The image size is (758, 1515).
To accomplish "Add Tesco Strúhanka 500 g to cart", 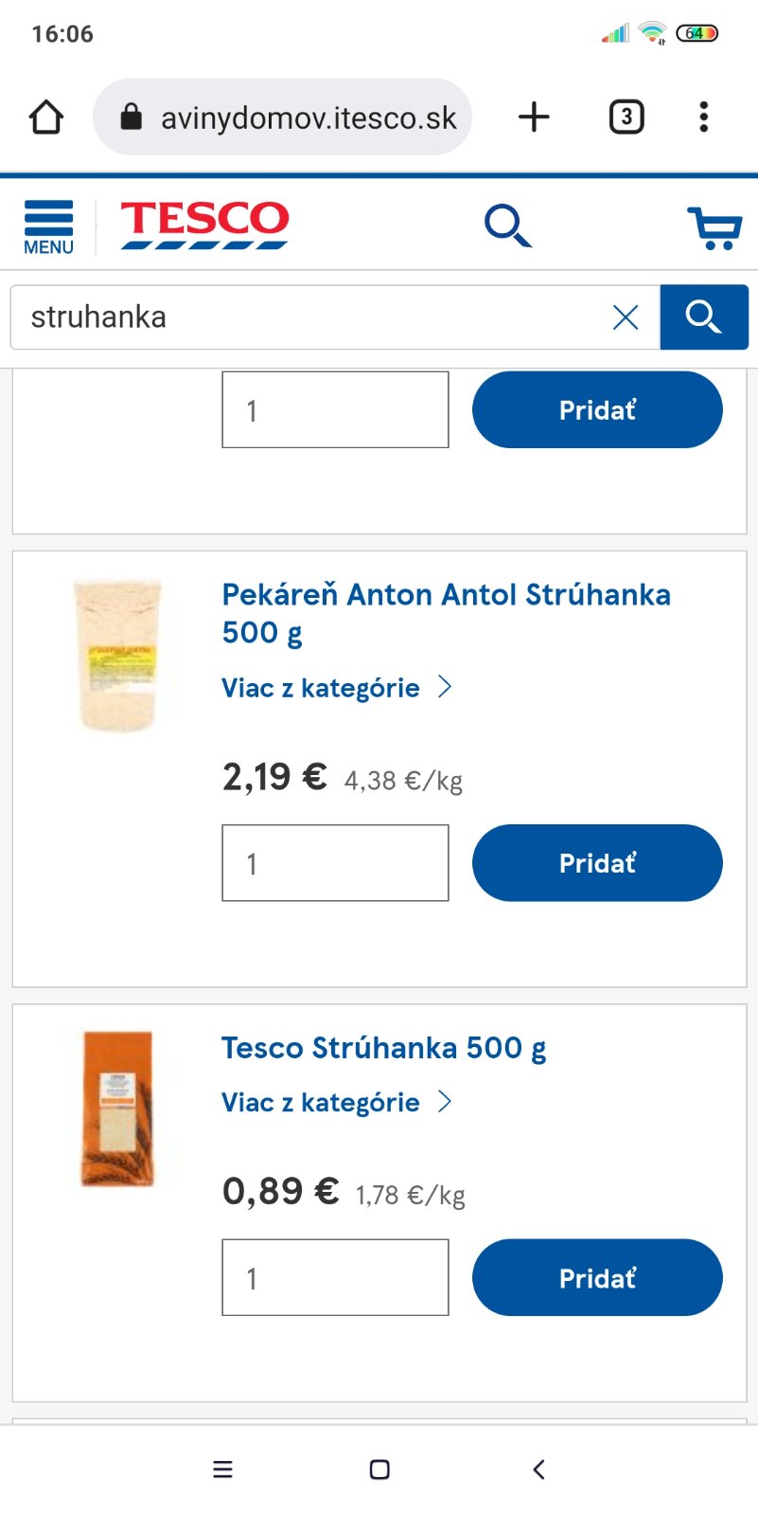I will pyautogui.click(x=597, y=1278).
